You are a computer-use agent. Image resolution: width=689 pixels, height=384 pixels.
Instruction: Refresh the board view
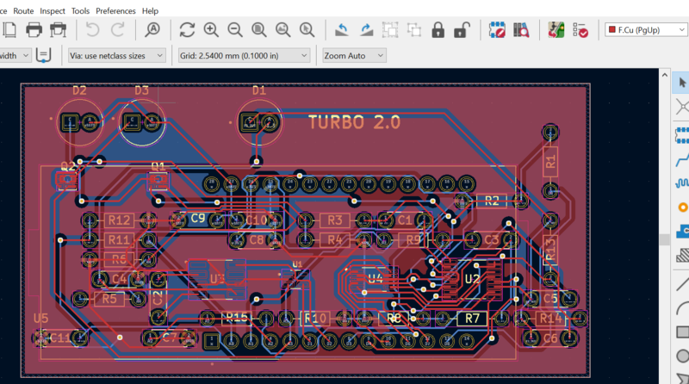tap(187, 30)
